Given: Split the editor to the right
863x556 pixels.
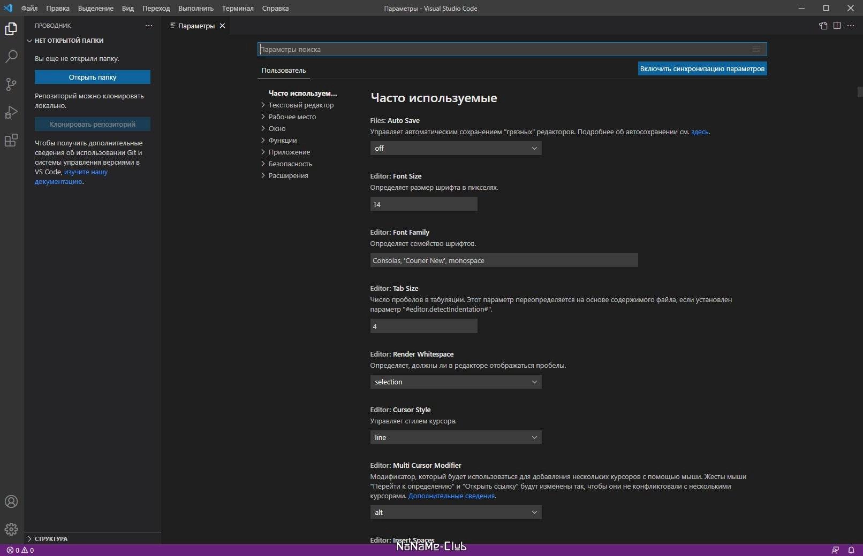Looking at the screenshot, I should (837, 26).
